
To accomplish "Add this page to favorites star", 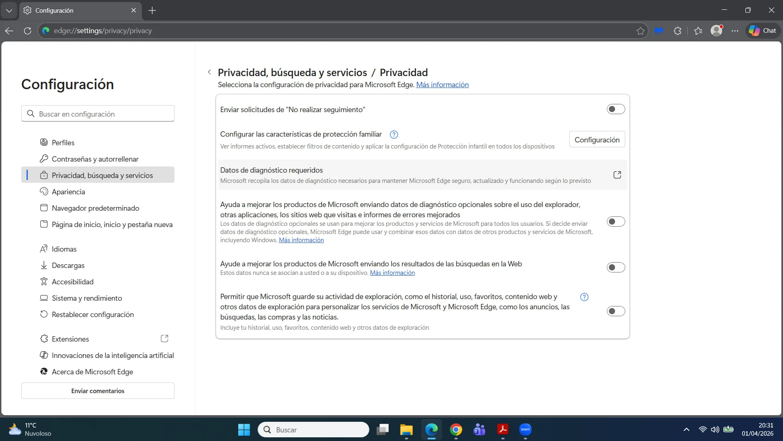I will [x=640, y=31].
